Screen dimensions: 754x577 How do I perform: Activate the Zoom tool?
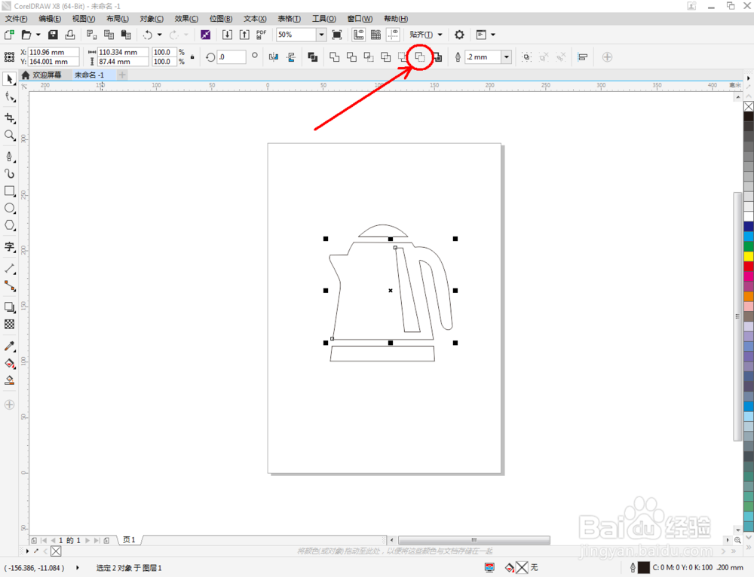click(10, 136)
